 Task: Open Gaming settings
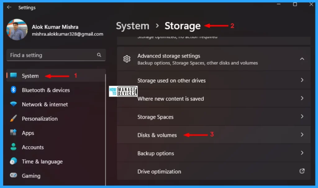[x=31, y=176]
